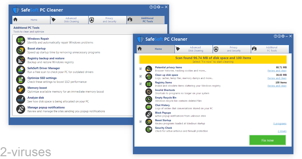The image size is (302, 159).
Task: Click Block Popups title text
Action: coord(163,113)
